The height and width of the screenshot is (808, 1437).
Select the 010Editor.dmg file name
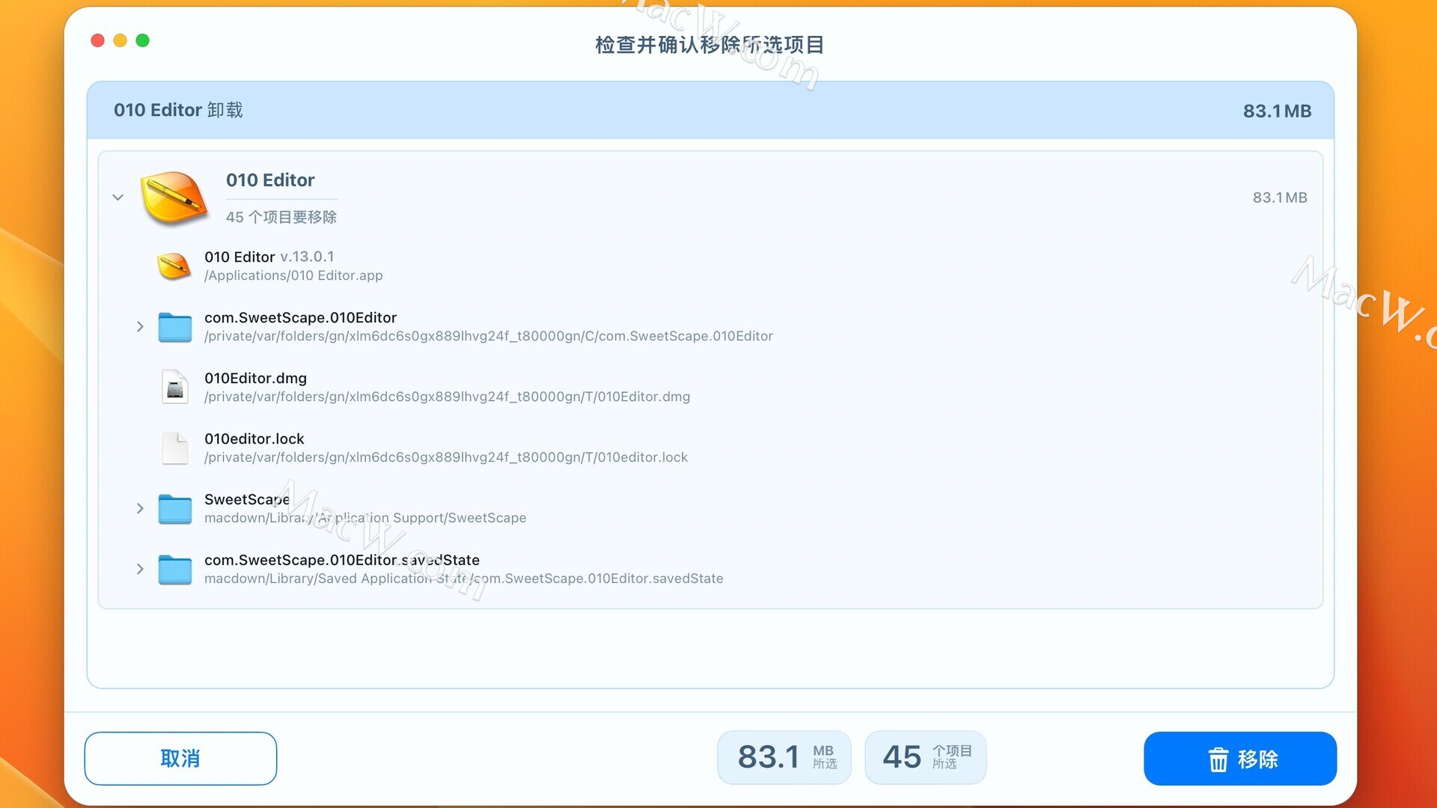coord(255,379)
